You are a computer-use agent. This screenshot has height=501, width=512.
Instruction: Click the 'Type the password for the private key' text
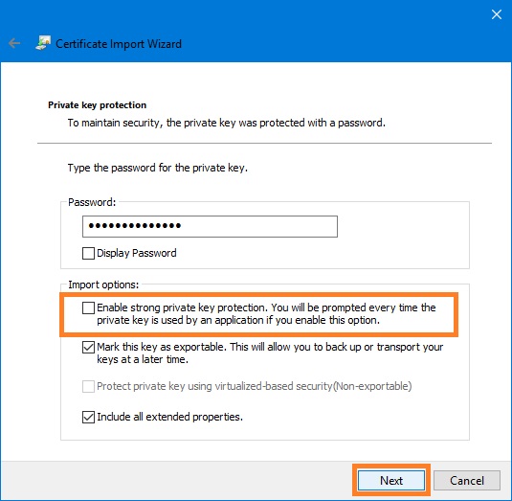tap(158, 168)
